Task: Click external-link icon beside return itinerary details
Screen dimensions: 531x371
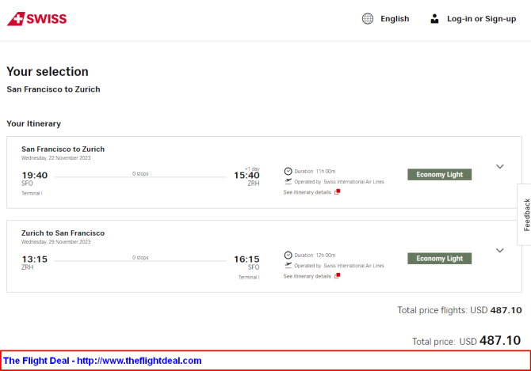Action: tap(338, 276)
